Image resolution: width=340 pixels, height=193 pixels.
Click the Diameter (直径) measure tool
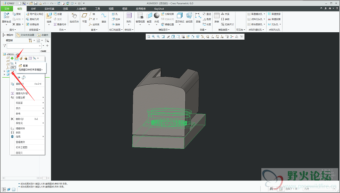tap(207, 14)
